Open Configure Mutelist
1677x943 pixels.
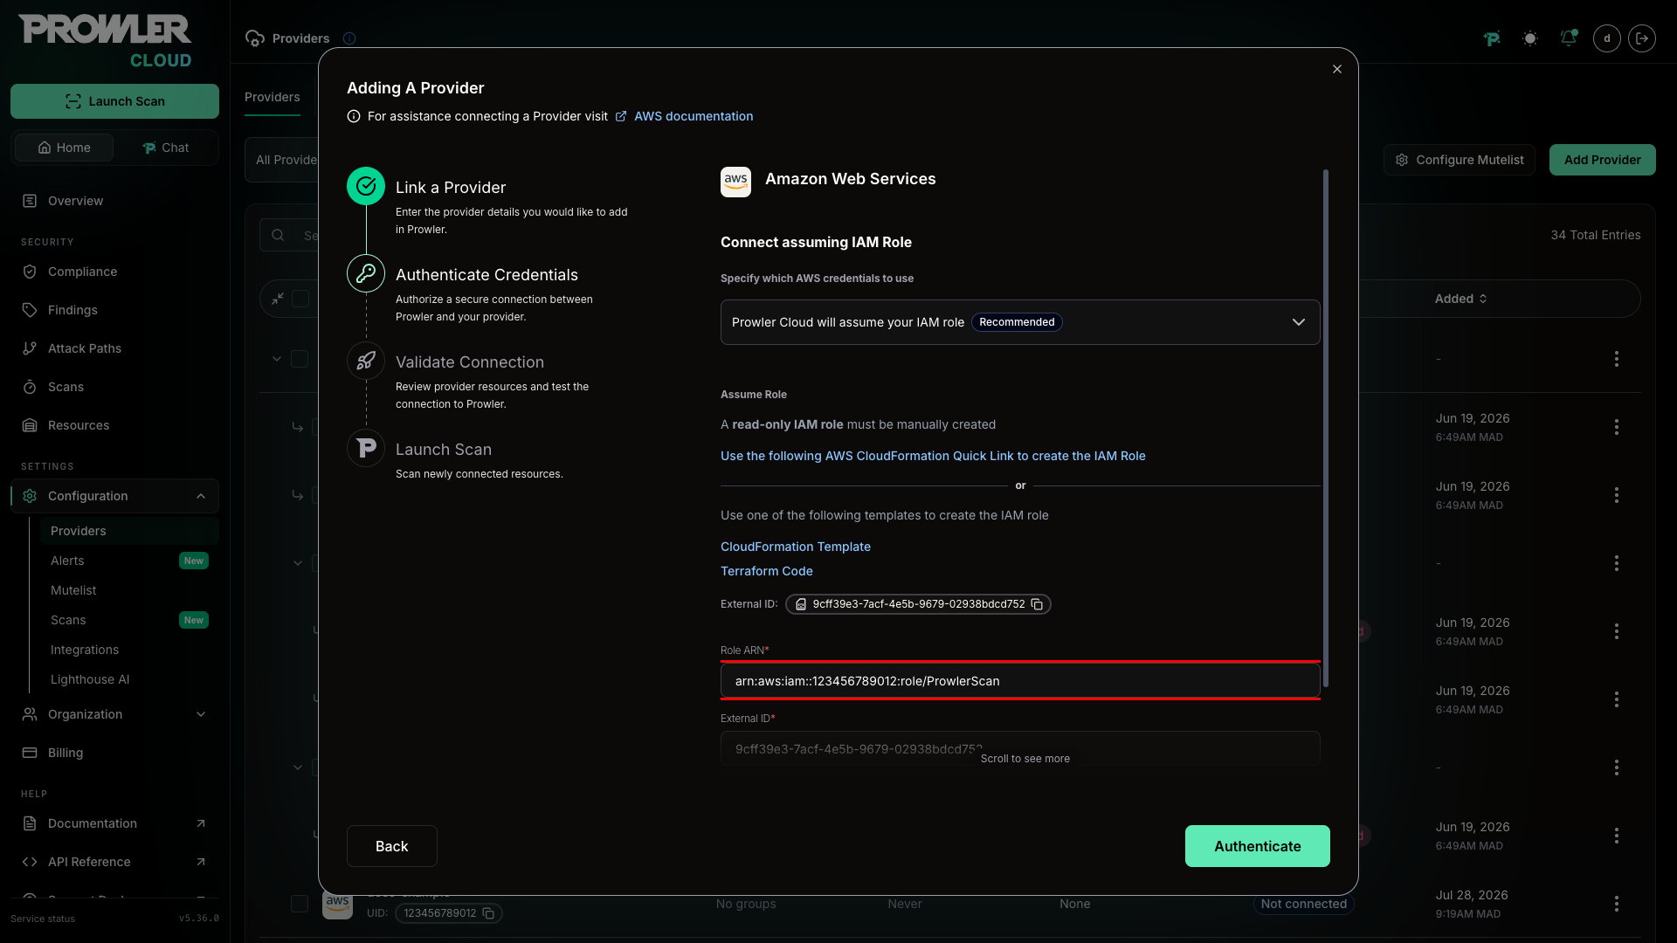point(1459,160)
